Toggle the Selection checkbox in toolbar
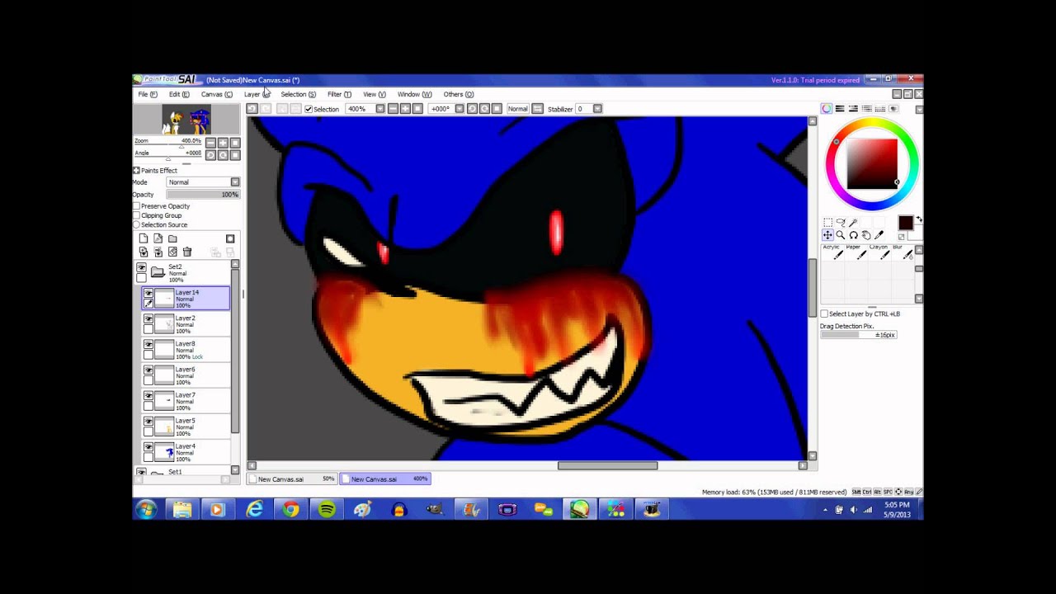Screen dimensions: 1056x594 309,109
